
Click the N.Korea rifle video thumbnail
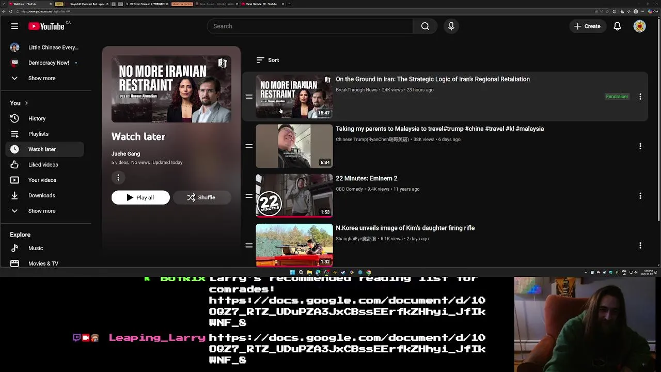pyautogui.click(x=294, y=245)
